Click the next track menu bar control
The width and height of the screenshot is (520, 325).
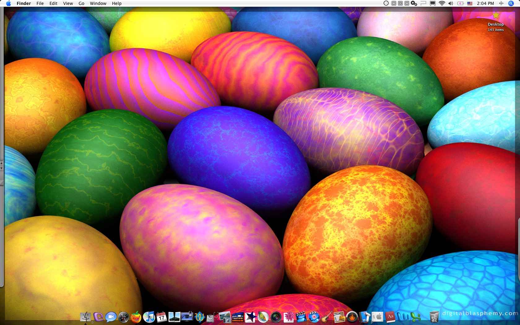407,3
